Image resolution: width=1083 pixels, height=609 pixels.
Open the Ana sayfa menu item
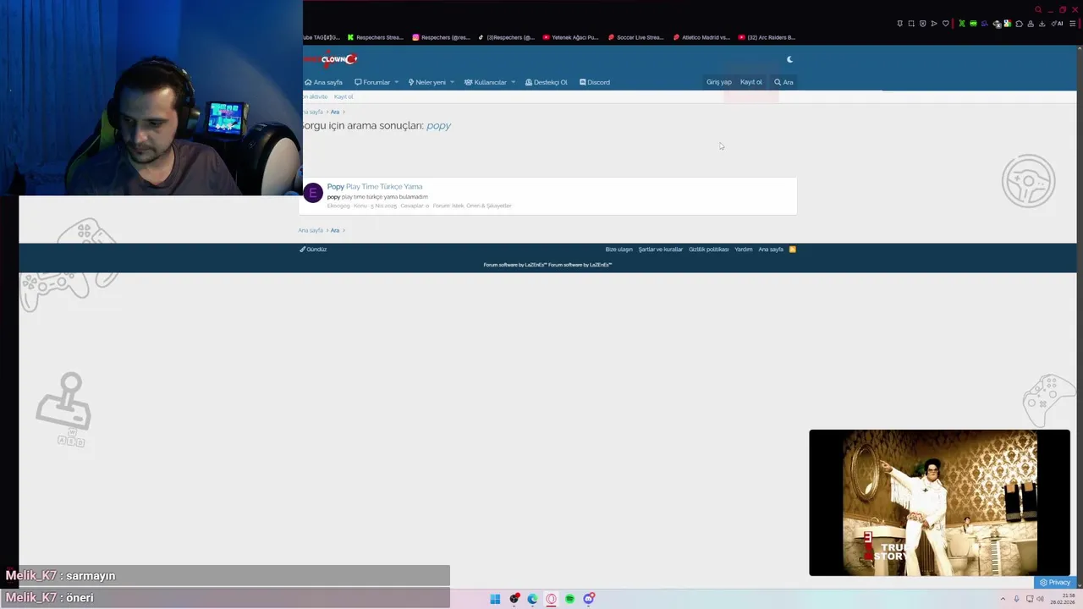tap(323, 82)
